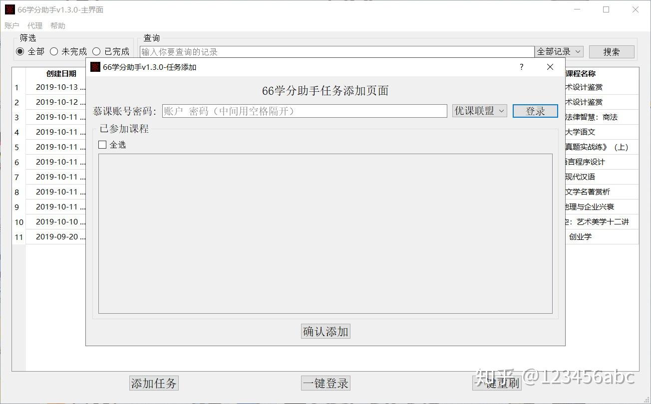Open the 优课联盟 platform dropdown
Viewport: 651px width, 404px height.
pyautogui.click(x=480, y=111)
